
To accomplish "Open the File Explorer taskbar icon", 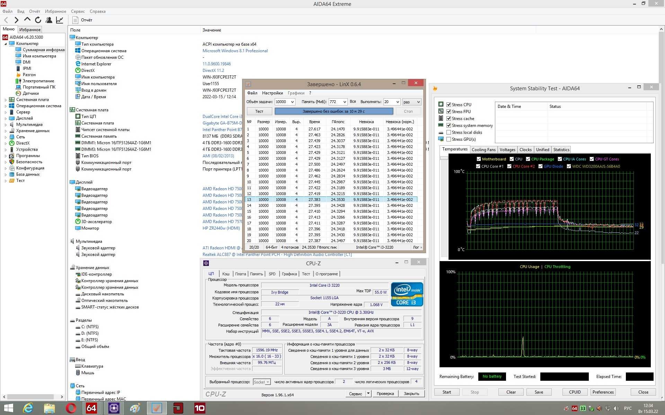I will click(50, 408).
